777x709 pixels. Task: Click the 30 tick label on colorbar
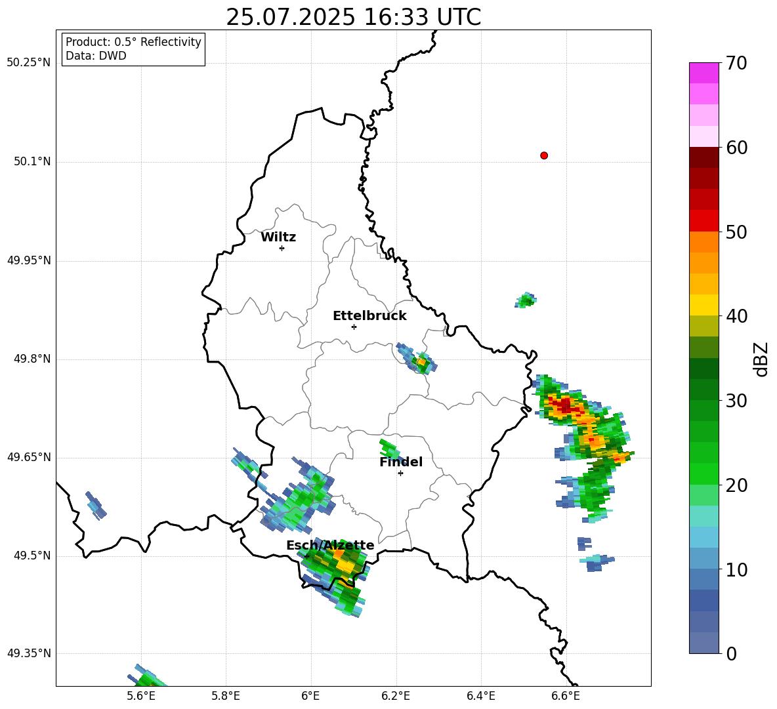pyautogui.click(x=736, y=401)
